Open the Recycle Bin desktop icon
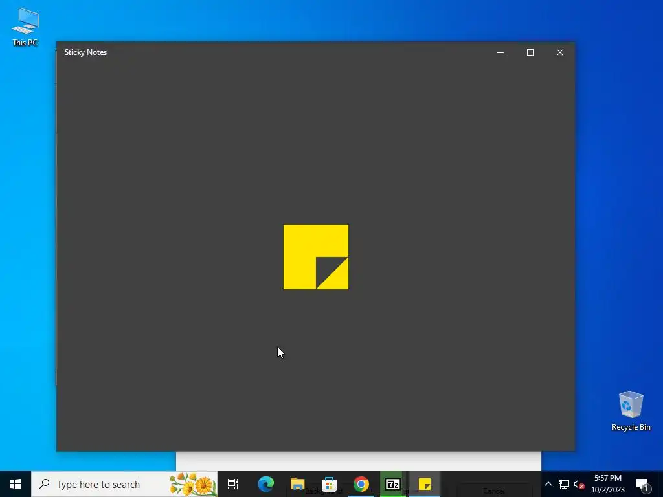This screenshot has width=663, height=497. click(631, 411)
